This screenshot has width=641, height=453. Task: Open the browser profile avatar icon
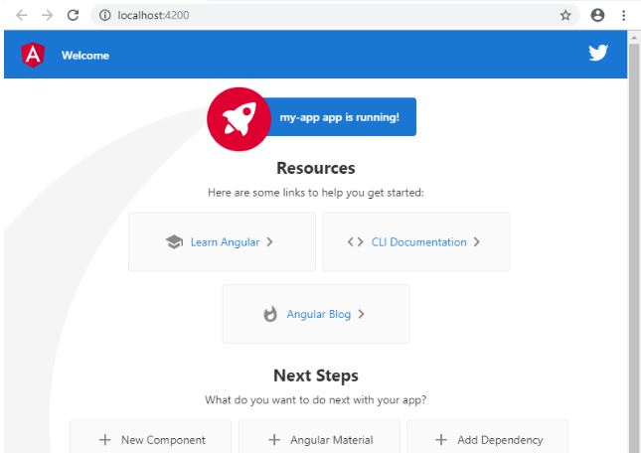597,16
